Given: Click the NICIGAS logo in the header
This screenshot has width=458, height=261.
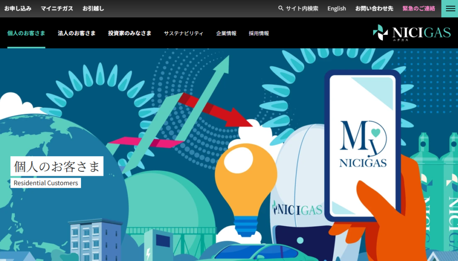Looking at the screenshot, I should 412,33.
